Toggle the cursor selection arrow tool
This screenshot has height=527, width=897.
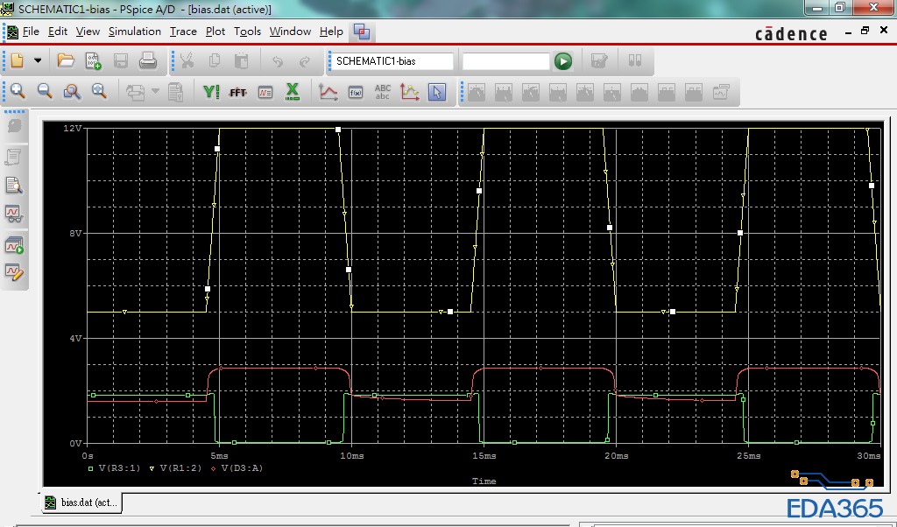click(x=437, y=91)
